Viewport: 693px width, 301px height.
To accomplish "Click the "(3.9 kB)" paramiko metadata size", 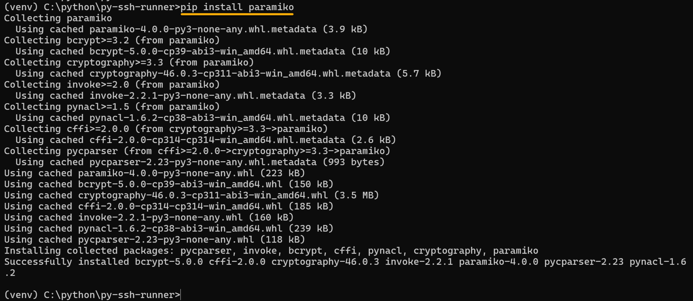I will click(345, 29).
